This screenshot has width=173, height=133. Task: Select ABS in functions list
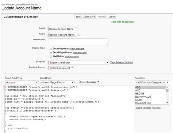(150, 87)
